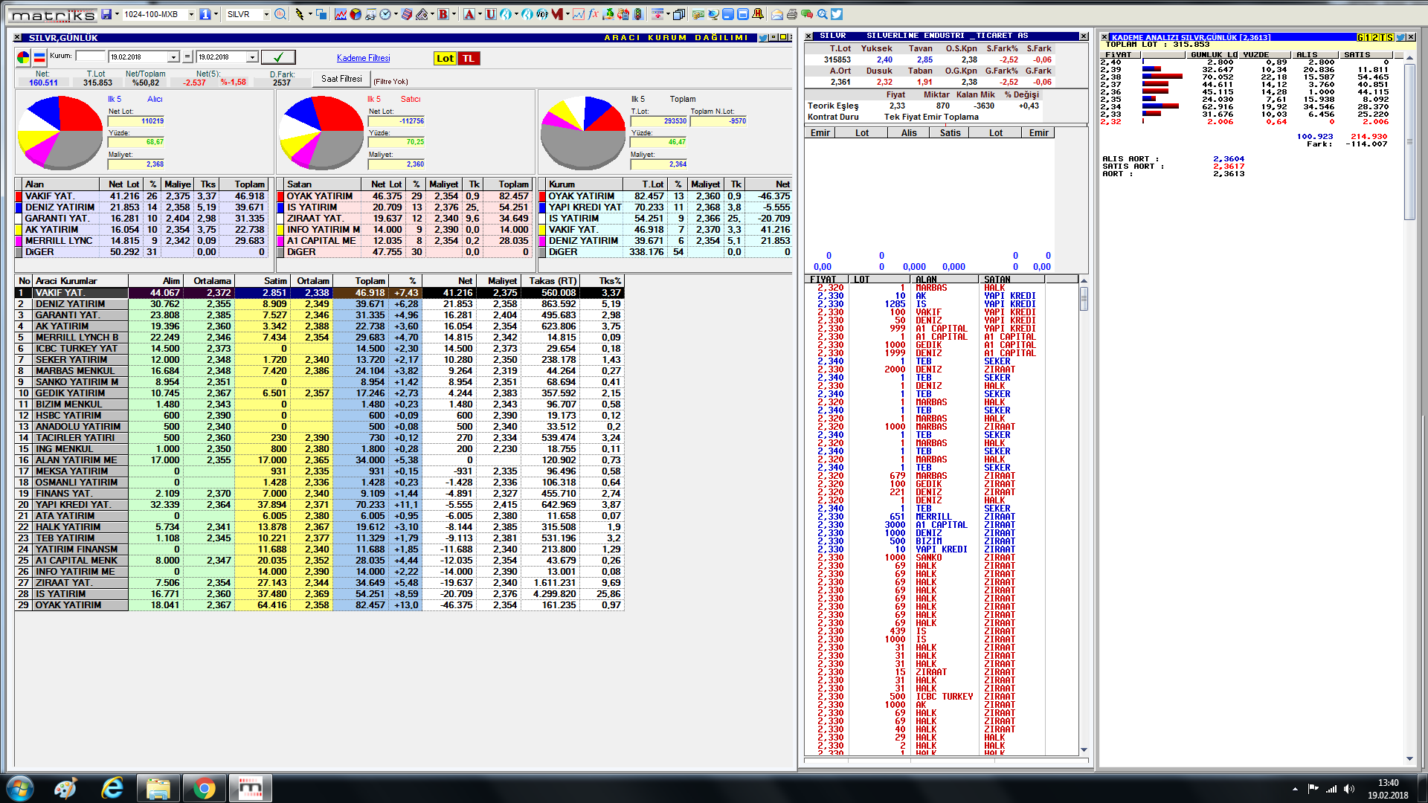Select the VAKIF YAT. row in broker table
This screenshot has width=1428, height=803.
click(320, 293)
